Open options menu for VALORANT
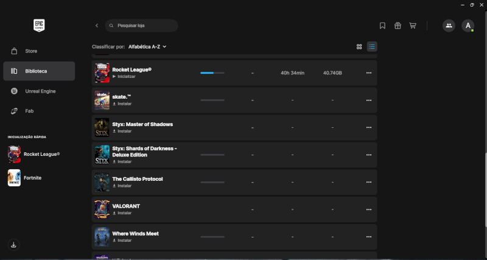 click(x=368, y=209)
